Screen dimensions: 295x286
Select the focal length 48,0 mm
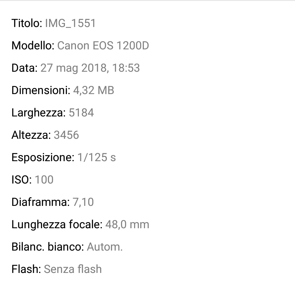tap(127, 225)
